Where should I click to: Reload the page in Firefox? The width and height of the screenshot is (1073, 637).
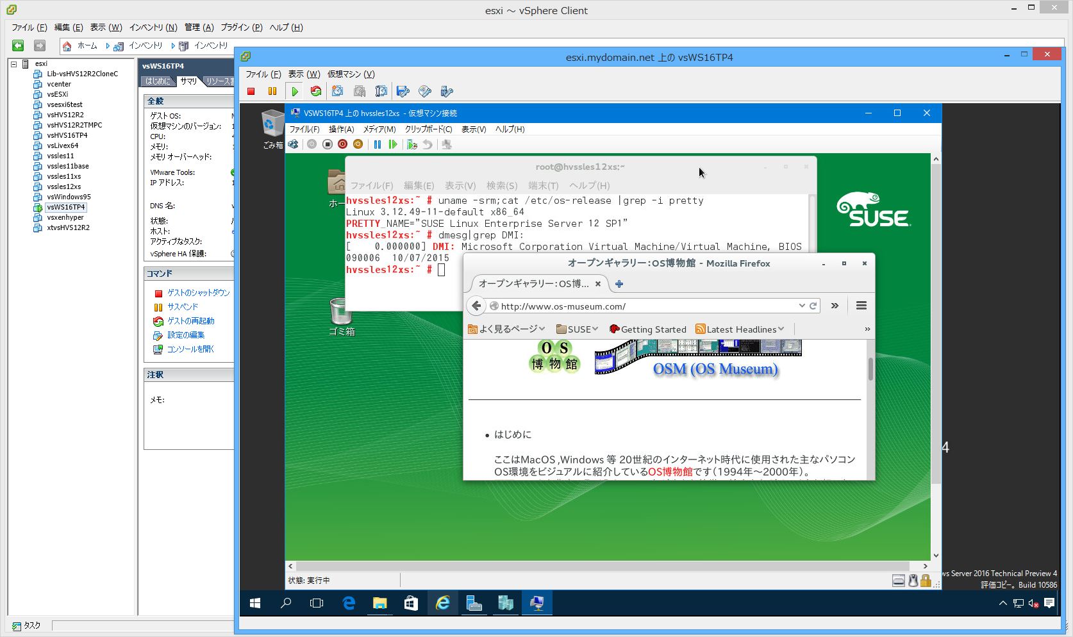813,306
